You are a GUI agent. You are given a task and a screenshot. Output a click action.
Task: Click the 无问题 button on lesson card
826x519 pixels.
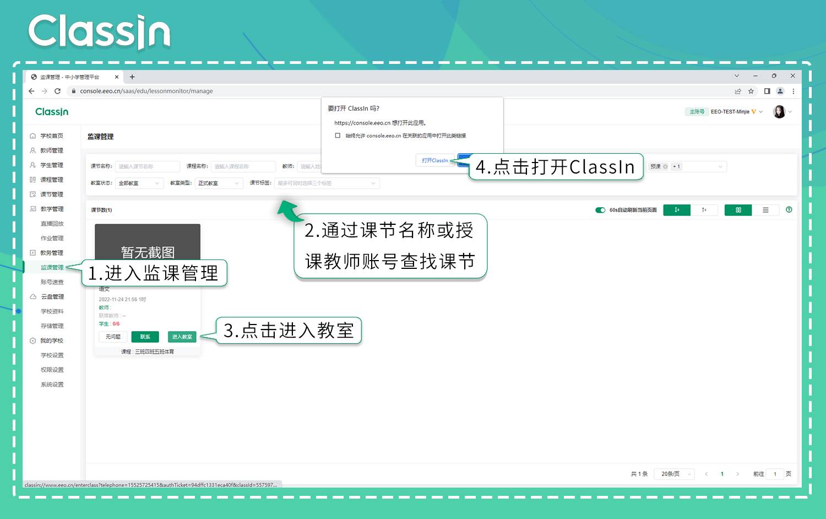pyautogui.click(x=113, y=337)
